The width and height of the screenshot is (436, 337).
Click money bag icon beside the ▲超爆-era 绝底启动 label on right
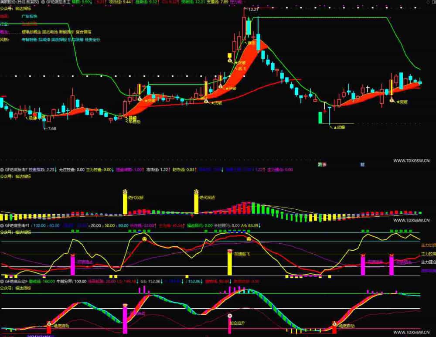click(334, 323)
